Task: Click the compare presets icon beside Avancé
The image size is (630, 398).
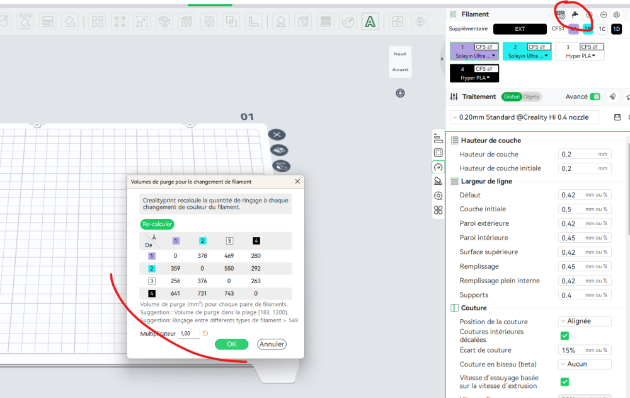Action: 612,97
